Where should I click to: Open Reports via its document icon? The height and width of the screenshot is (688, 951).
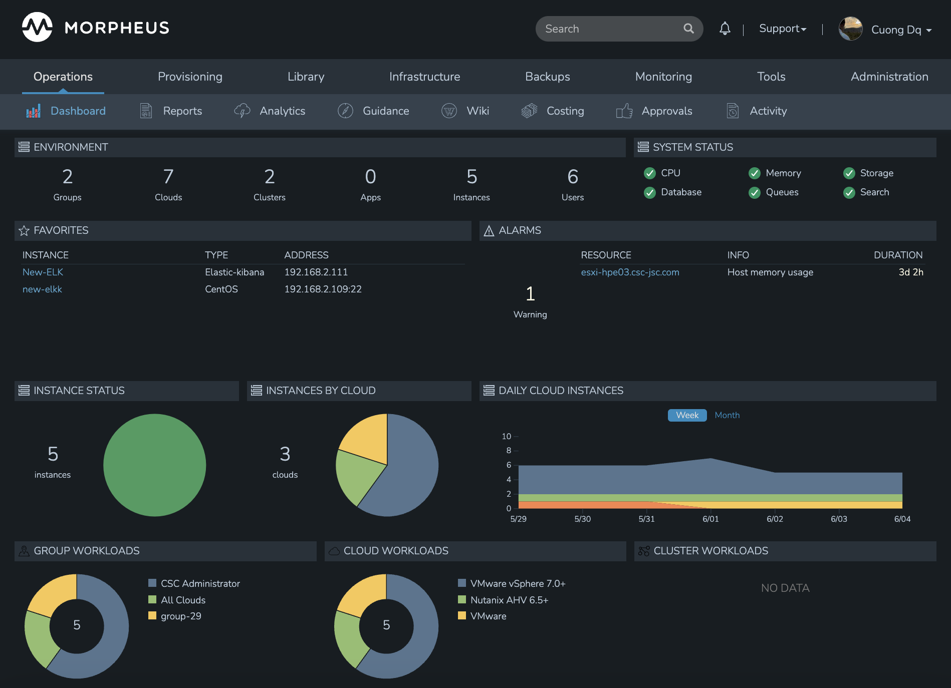click(x=146, y=111)
